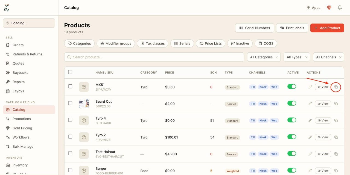350x175 pixels.
Task: Click the Burger product box icon
Action: [84, 171]
